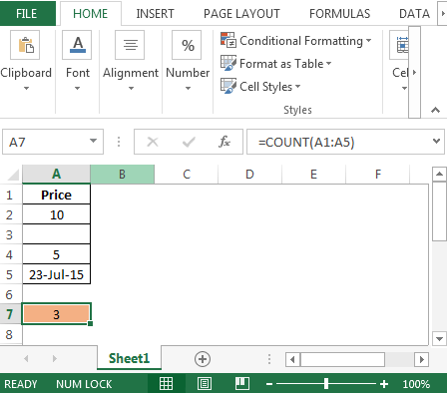
Task: Open the Clipboard paste group icon
Action: (25, 45)
